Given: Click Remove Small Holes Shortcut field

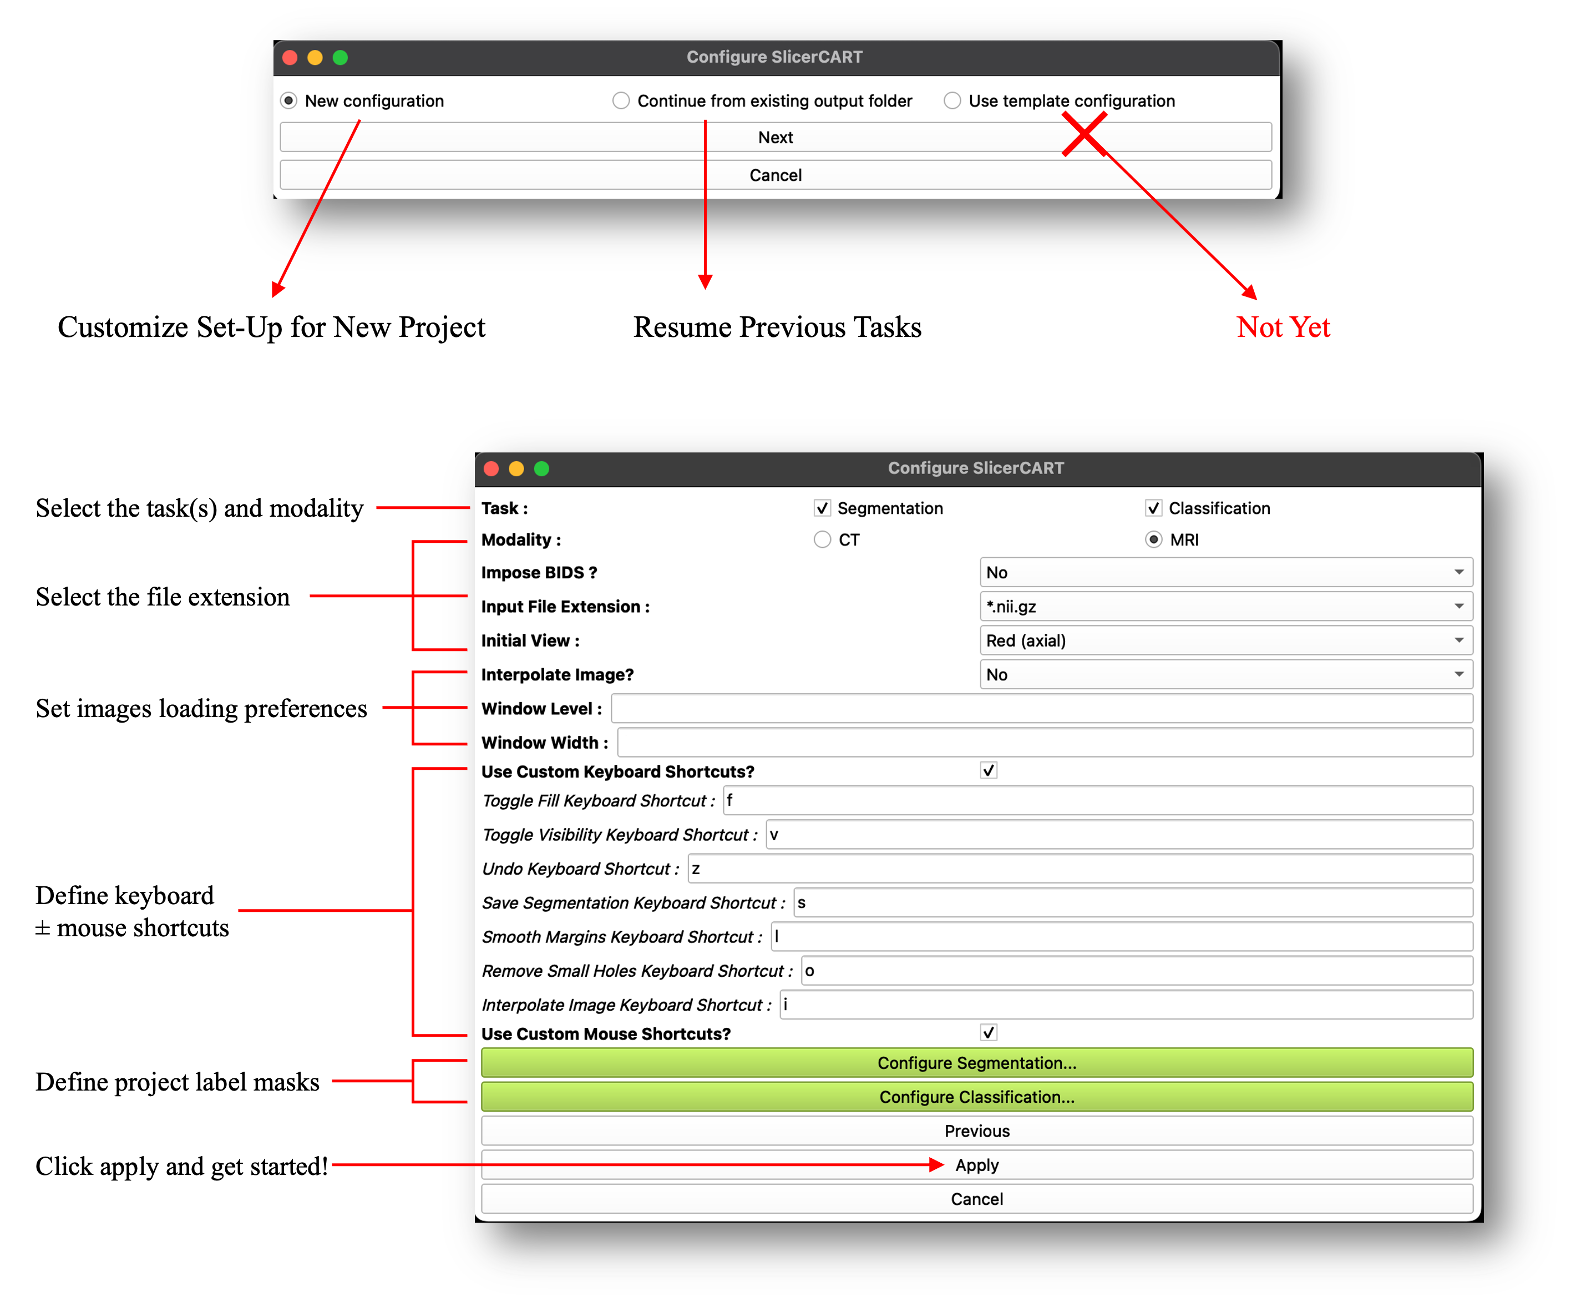Looking at the screenshot, I should click(1137, 971).
